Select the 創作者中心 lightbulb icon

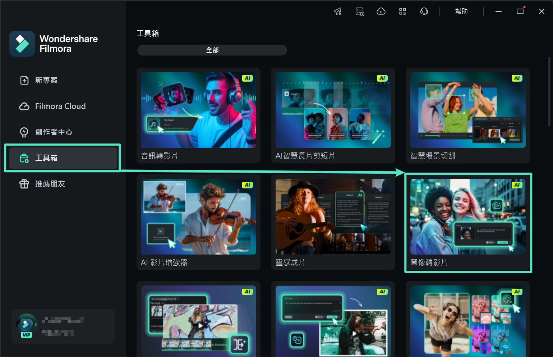click(x=24, y=132)
